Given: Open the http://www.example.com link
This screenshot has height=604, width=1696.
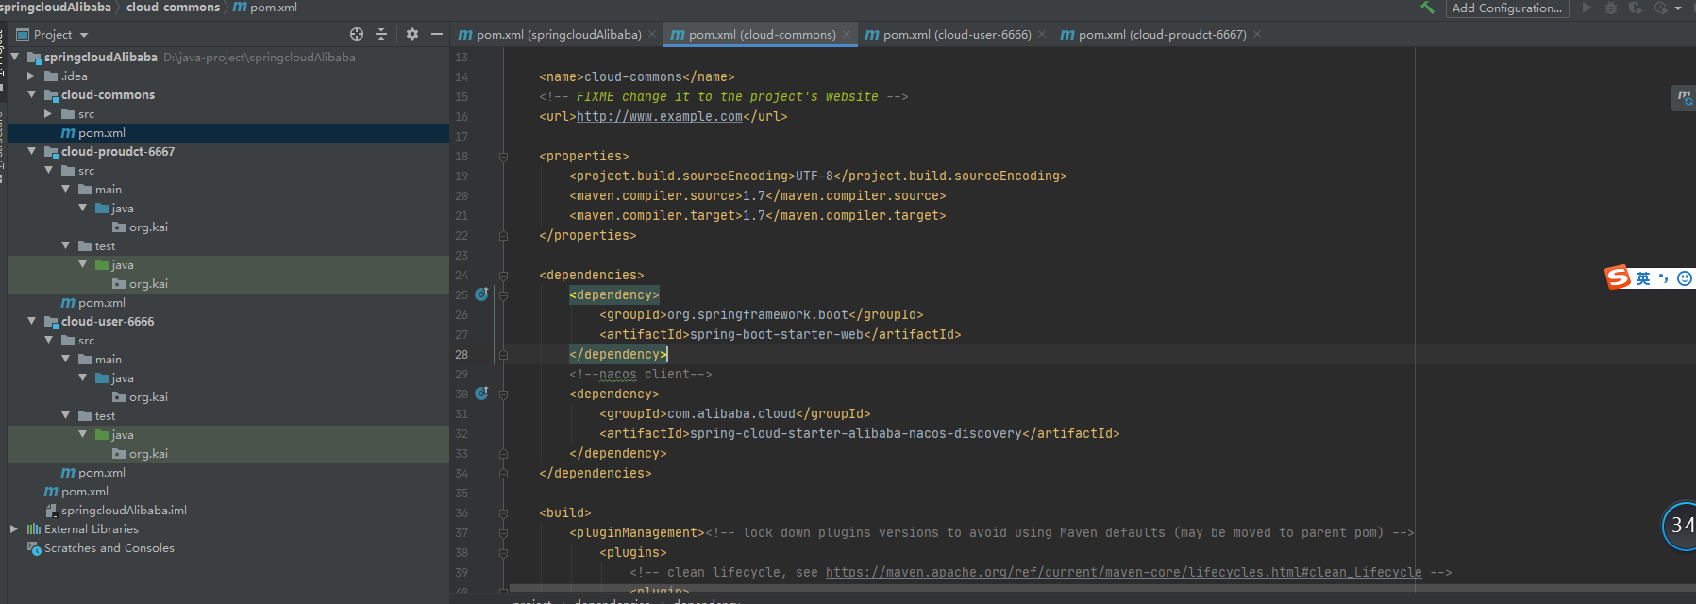Looking at the screenshot, I should [x=660, y=116].
